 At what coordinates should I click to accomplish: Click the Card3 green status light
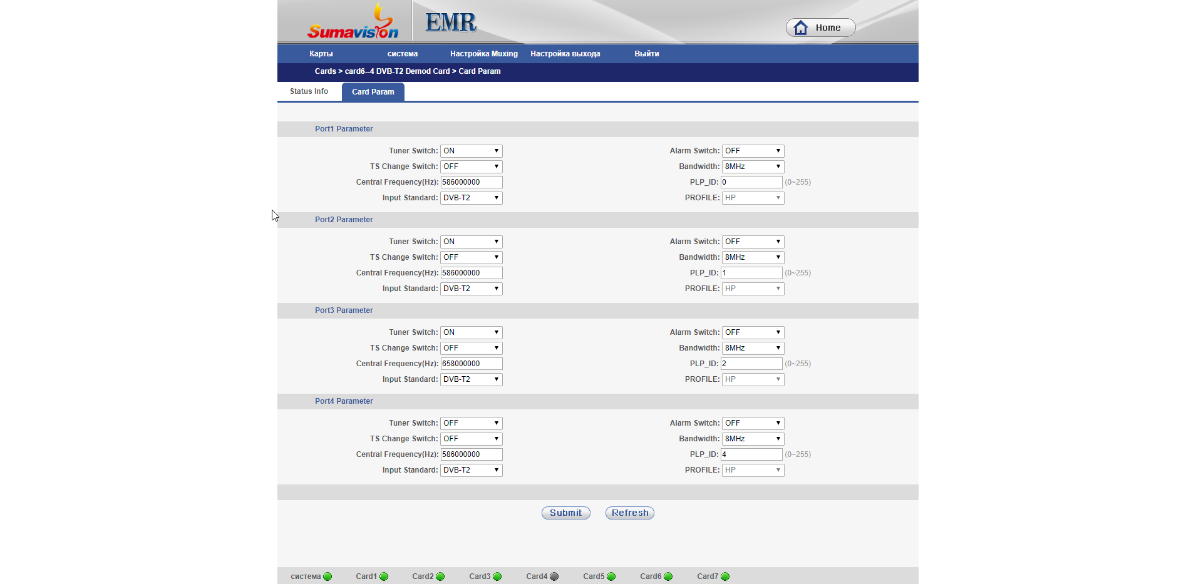(x=497, y=576)
